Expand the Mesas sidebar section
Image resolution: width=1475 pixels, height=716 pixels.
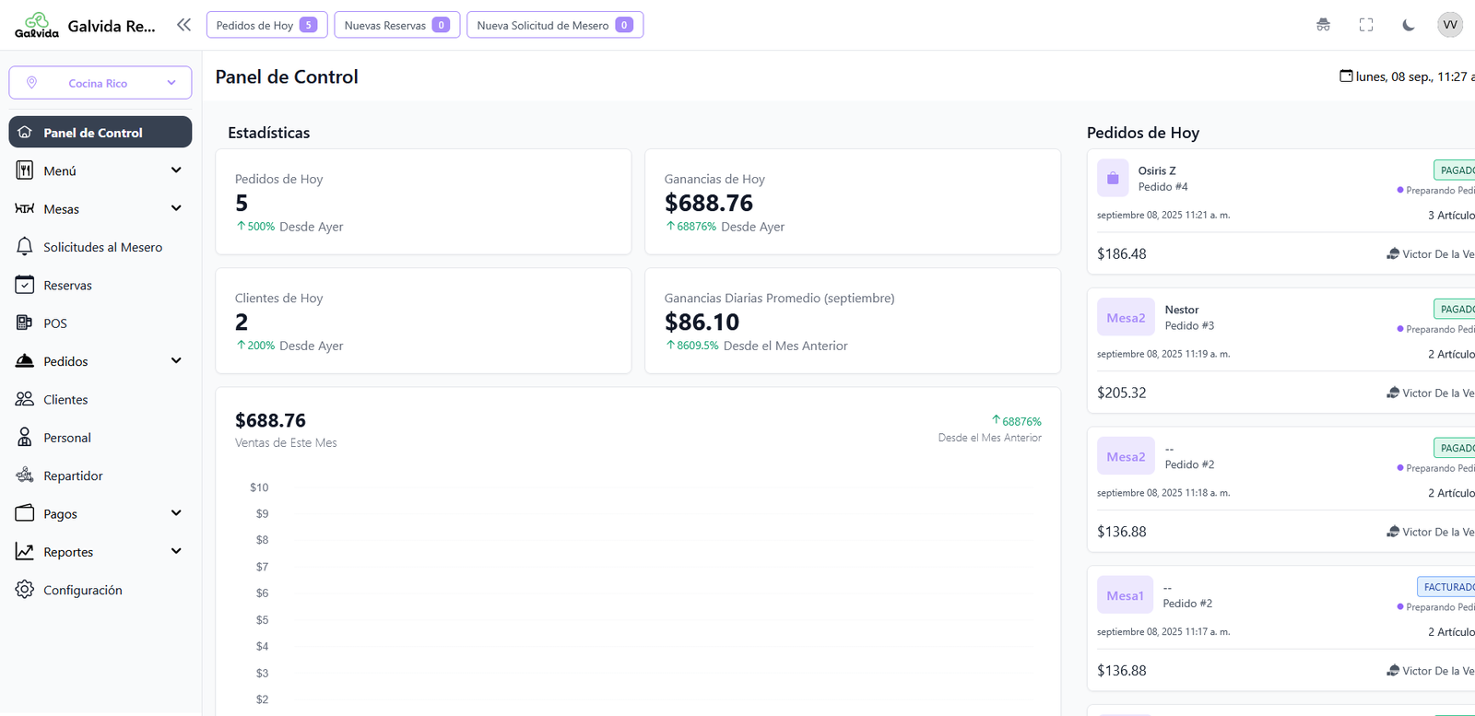[x=100, y=209]
